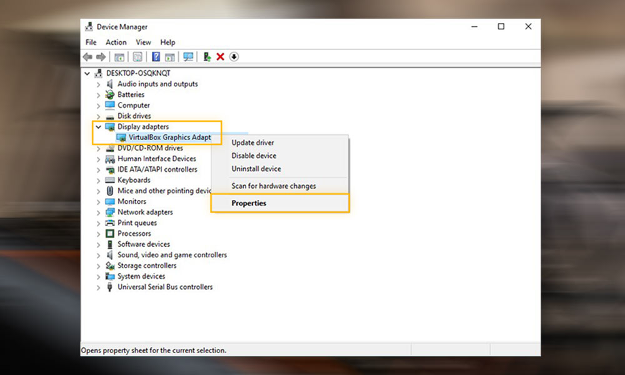Expand the Monitors chevron
This screenshot has height=375, width=625.
point(99,202)
